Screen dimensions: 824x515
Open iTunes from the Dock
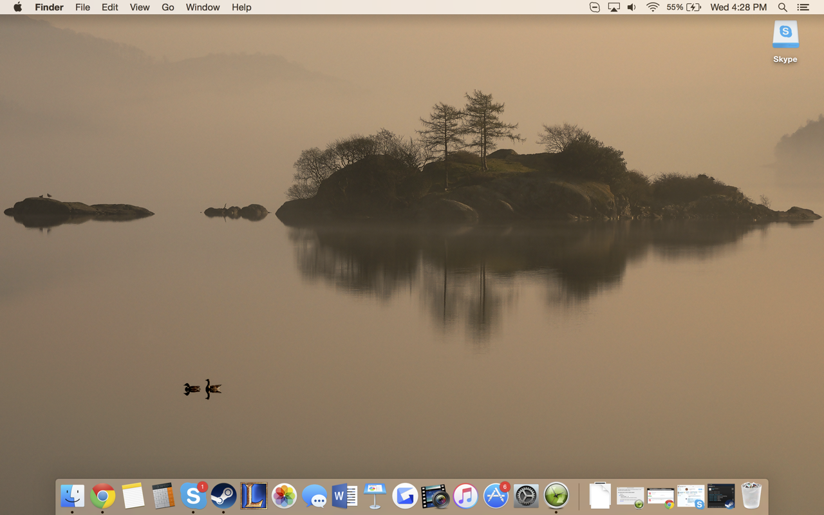465,496
